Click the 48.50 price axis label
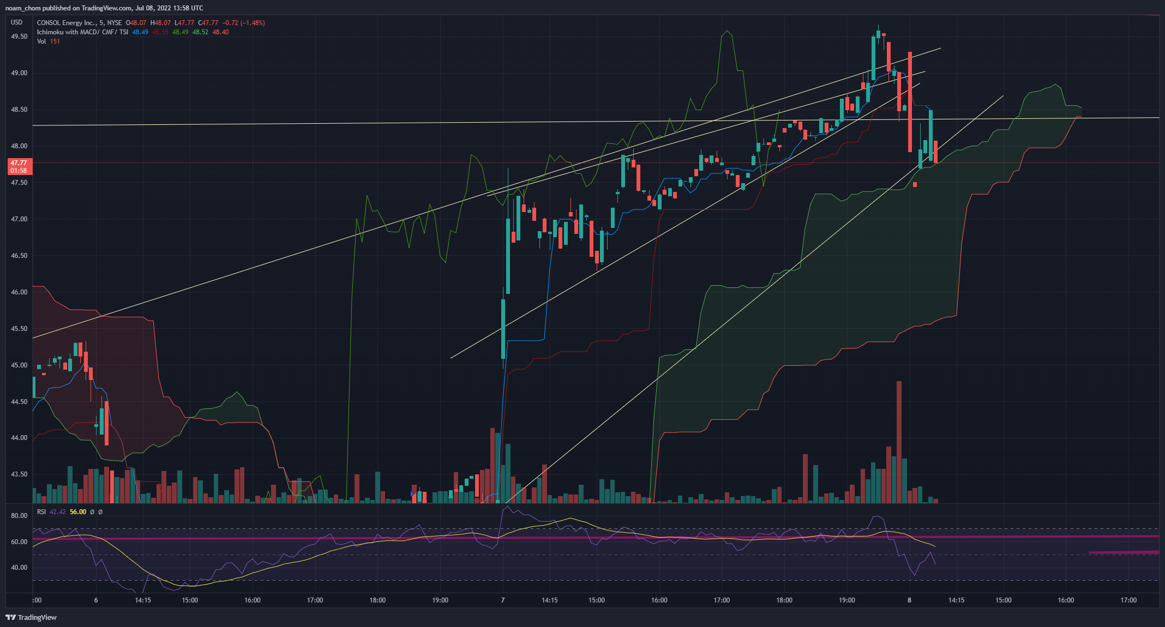 coord(19,110)
